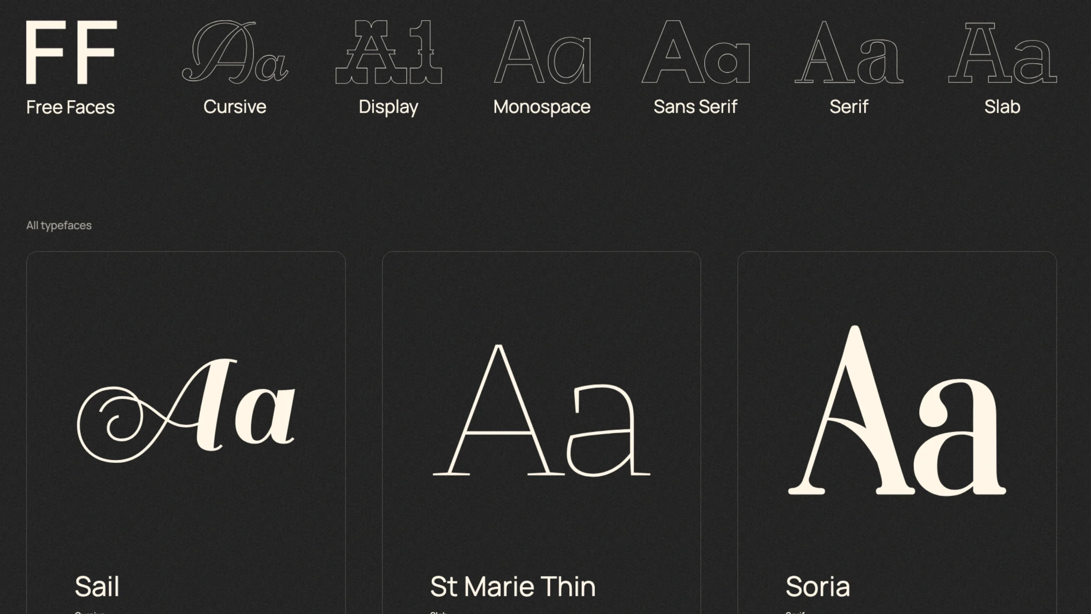The height and width of the screenshot is (614, 1091).
Task: Open the Soria typeface preview image
Action: tap(897, 410)
